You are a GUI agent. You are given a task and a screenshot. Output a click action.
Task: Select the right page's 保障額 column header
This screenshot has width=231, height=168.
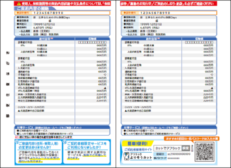click(199, 39)
